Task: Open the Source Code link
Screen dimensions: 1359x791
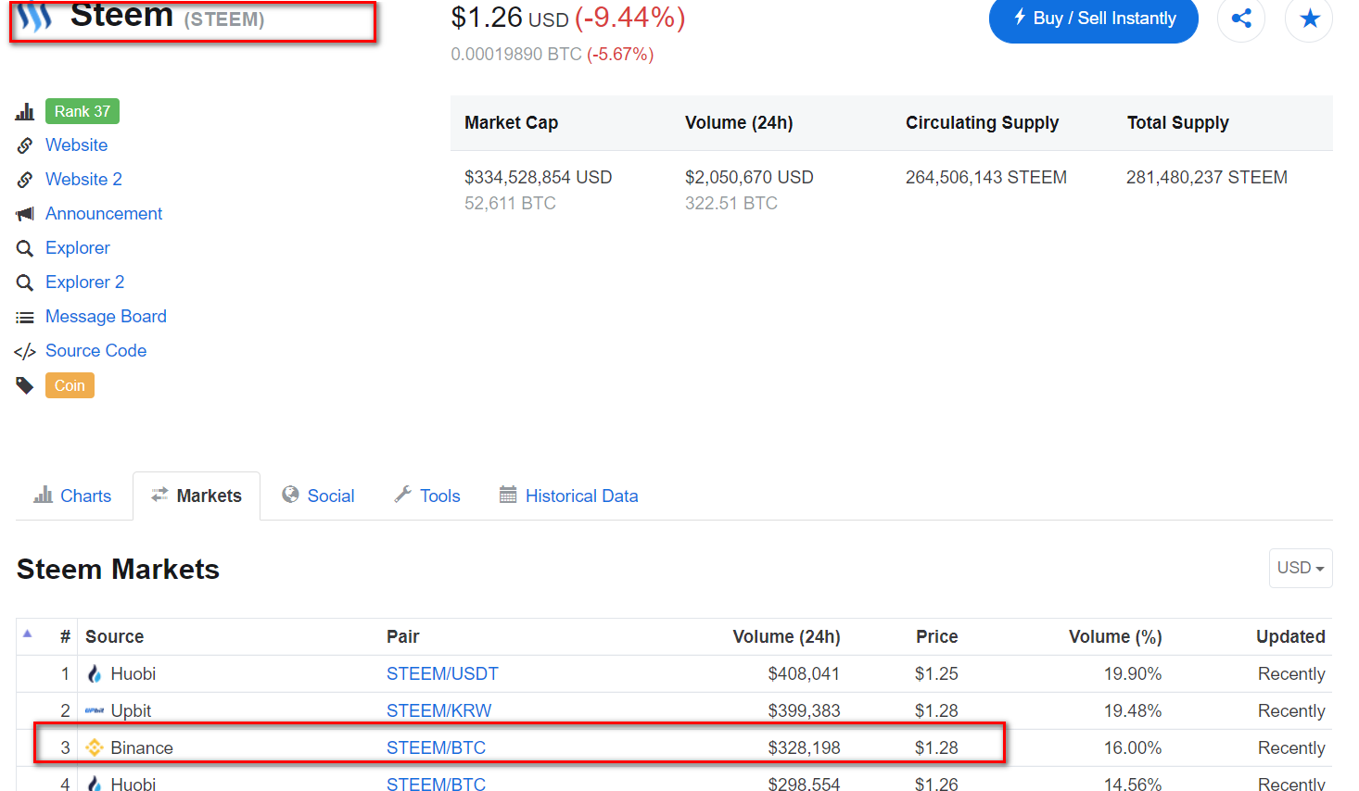Action: click(x=96, y=350)
